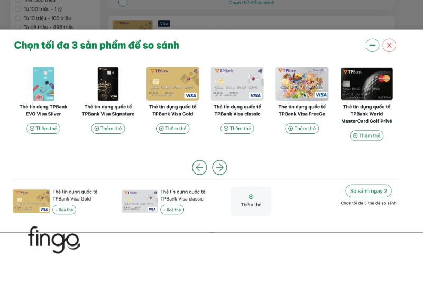Click TPBank Visa classic name in tray

click(x=183, y=195)
